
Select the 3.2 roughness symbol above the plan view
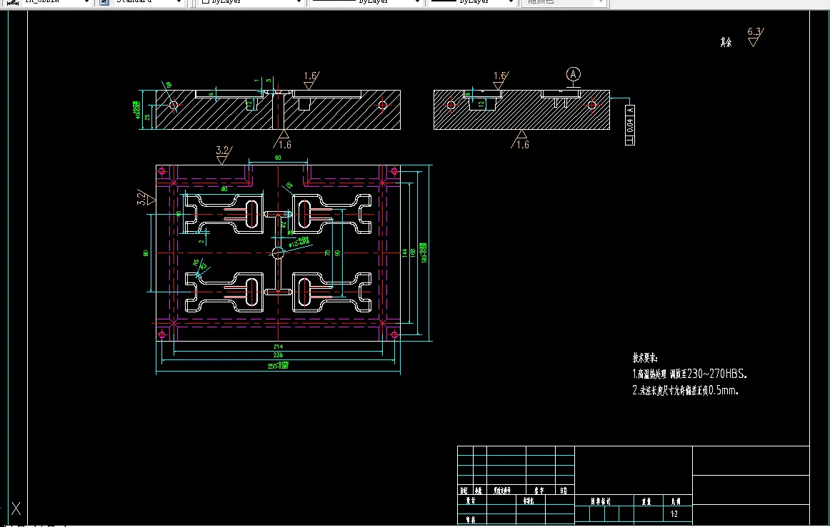click(224, 155)
